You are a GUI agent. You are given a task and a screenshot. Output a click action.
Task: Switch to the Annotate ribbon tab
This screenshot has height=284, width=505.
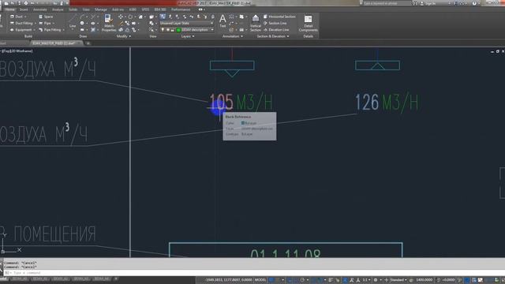tap(40, 9)
